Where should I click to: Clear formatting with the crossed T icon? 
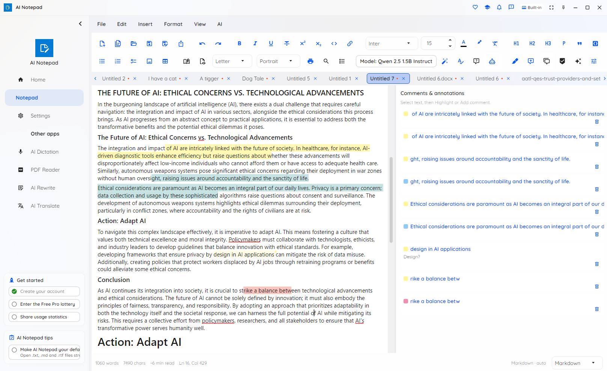[495, 44]
